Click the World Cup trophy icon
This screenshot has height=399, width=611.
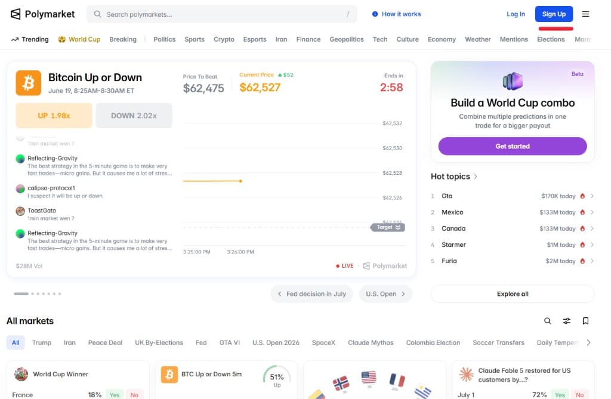click(x=61, y=39)
